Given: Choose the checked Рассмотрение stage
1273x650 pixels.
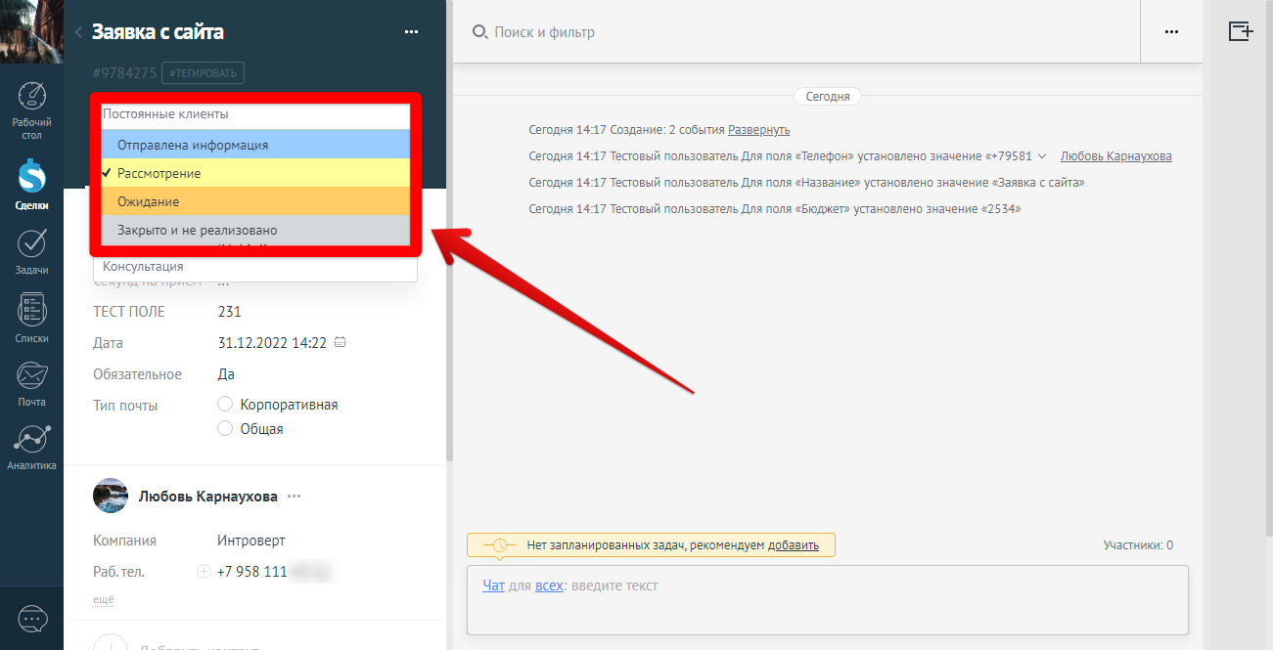Looking at the screenshot, I should [255, 173].
